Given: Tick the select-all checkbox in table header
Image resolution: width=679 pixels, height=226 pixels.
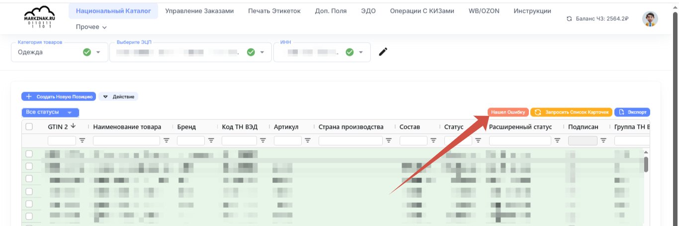Looking at the screenshot, I should click(x=29, y=127).
